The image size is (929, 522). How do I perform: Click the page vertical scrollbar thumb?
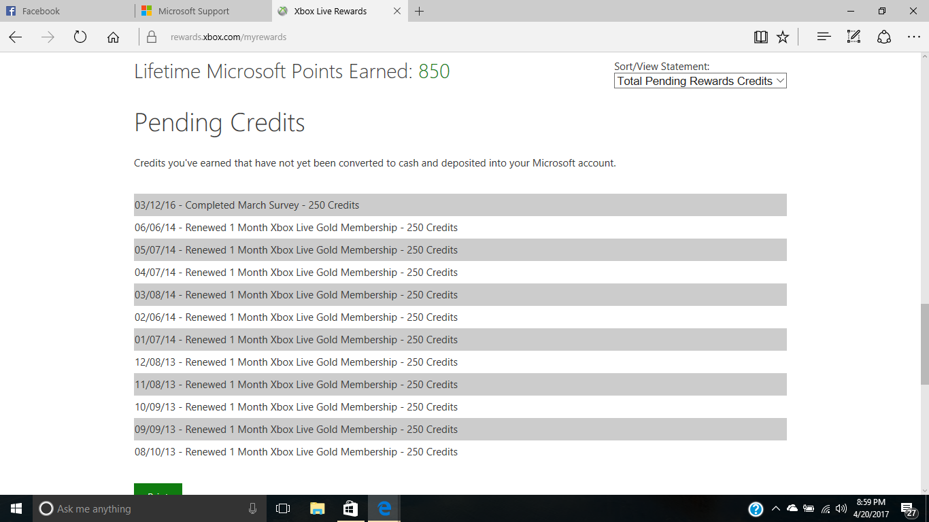pos(924,344)
